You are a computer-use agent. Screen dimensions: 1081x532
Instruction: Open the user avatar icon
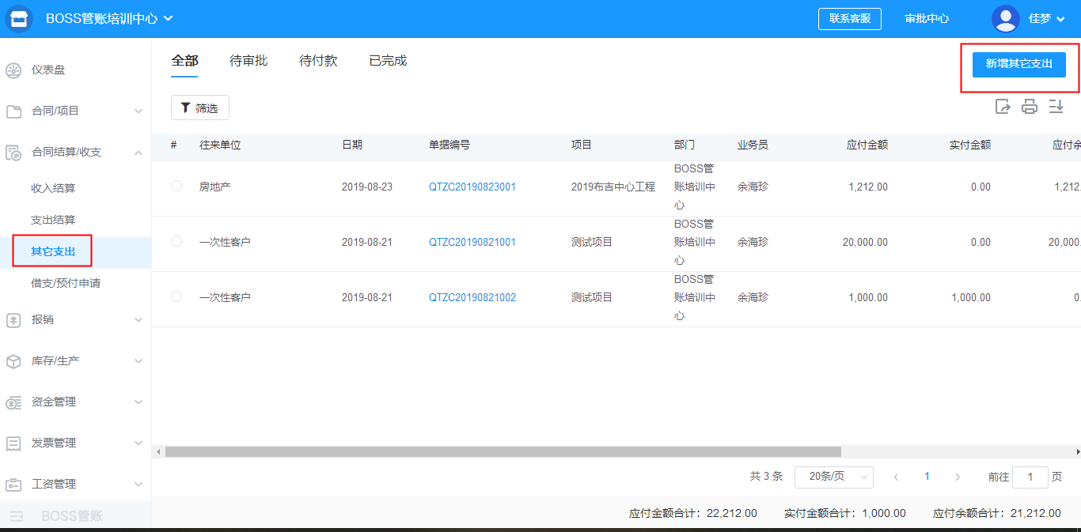1006,19
